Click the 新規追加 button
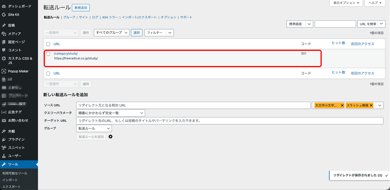Viewport: 390px width, 190px height. coord(81,8)
